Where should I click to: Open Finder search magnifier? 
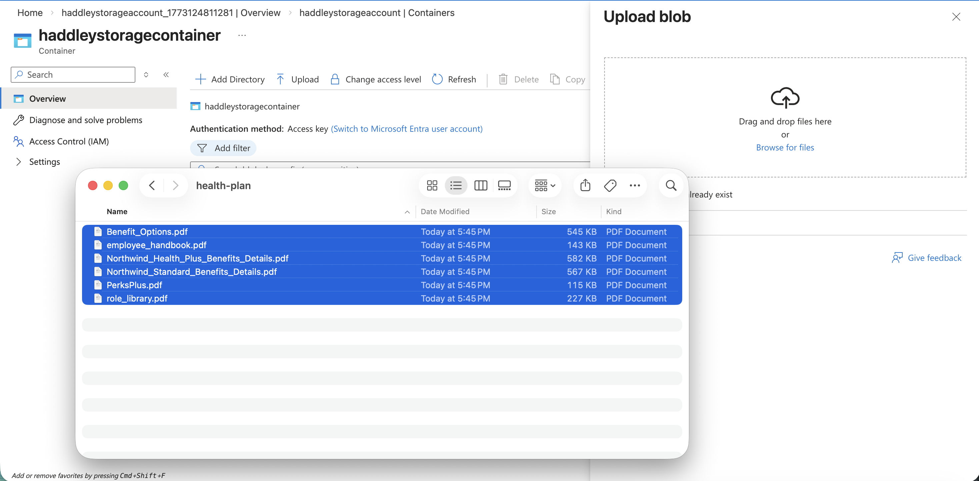point(671,185)
